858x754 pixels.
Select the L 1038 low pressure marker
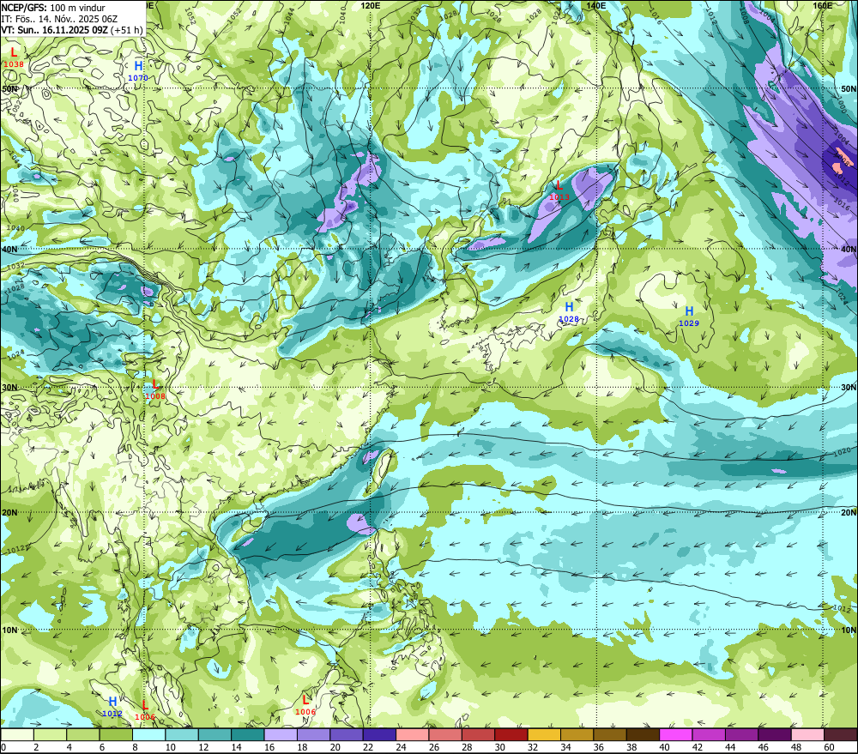coord(14,57)
